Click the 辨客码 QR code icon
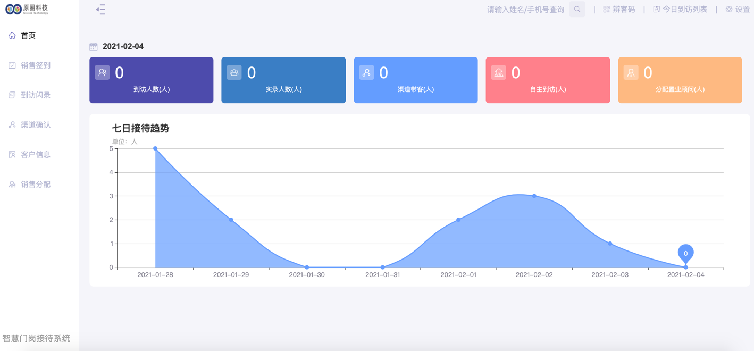This screenshot has height=351, width=754. [606, 10]
